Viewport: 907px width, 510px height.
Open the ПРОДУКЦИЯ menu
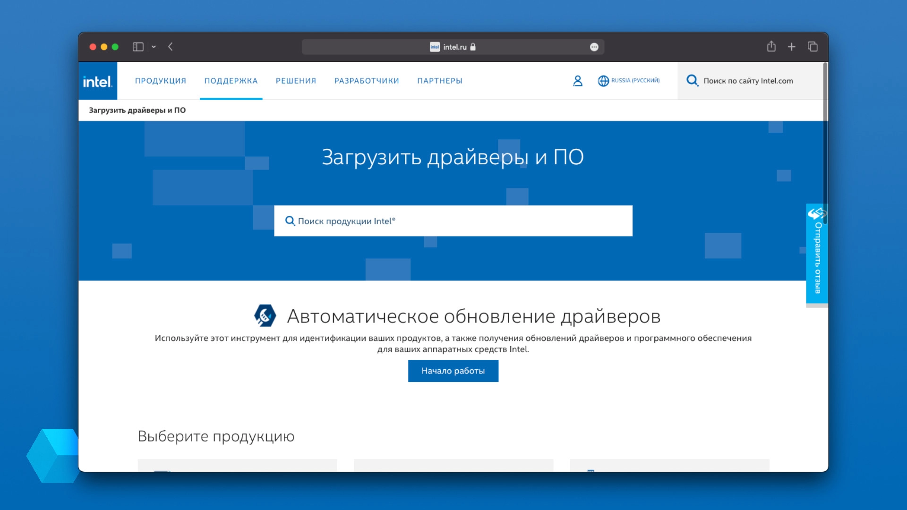click(x=161, y=81)
